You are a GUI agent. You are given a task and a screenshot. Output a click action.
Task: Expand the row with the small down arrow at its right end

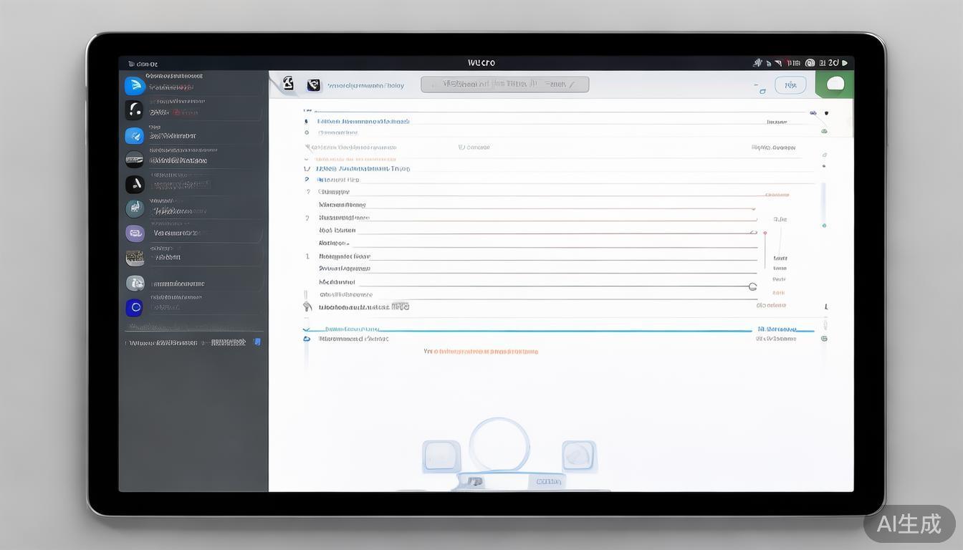coord(753,232)
